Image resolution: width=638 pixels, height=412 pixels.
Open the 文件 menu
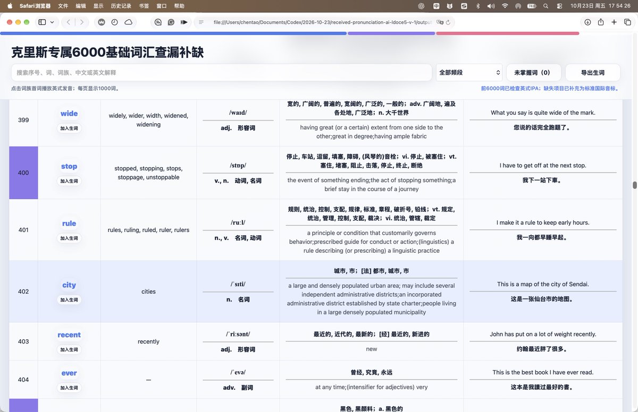coord(63,6)
